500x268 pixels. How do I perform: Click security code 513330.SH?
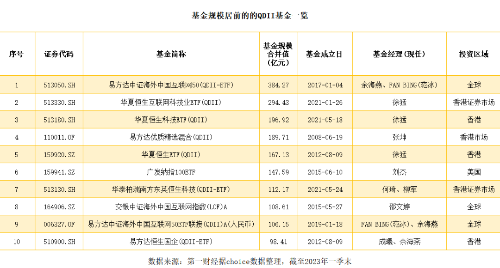tap(59, 103)
